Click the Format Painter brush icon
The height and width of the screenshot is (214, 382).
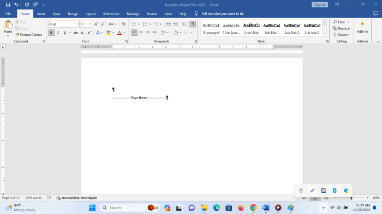coord(17,35)
